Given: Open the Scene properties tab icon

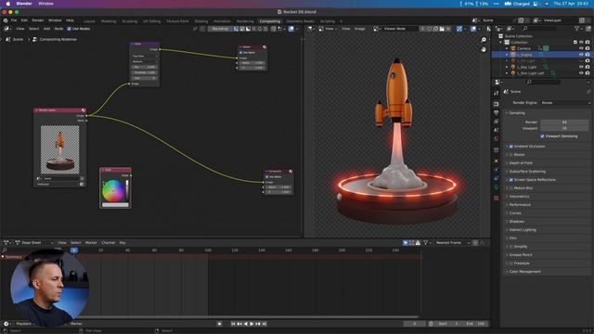Looking at the screenshot, I should pos(497,130).
